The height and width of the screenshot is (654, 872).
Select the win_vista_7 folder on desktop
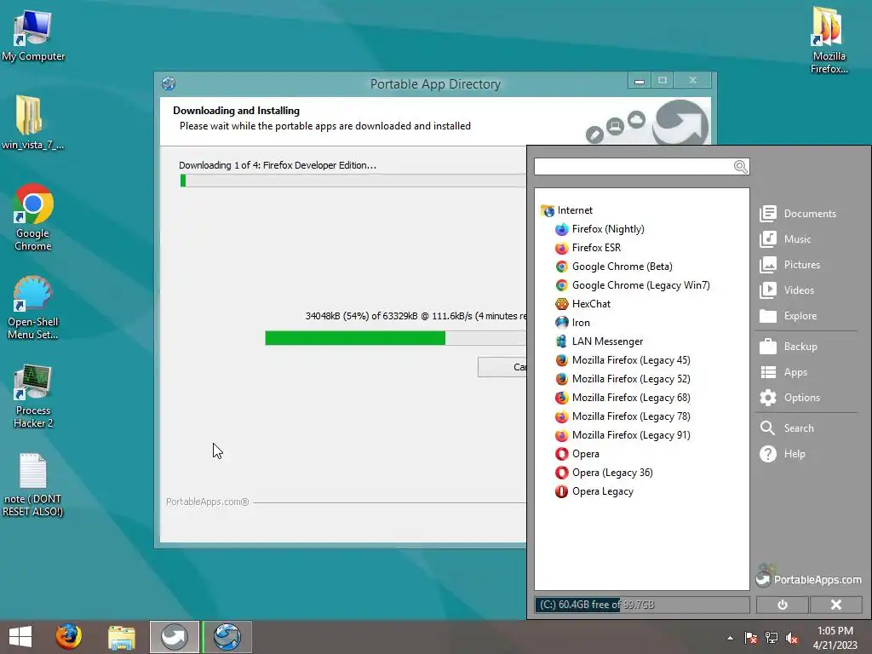coord(32,123)
